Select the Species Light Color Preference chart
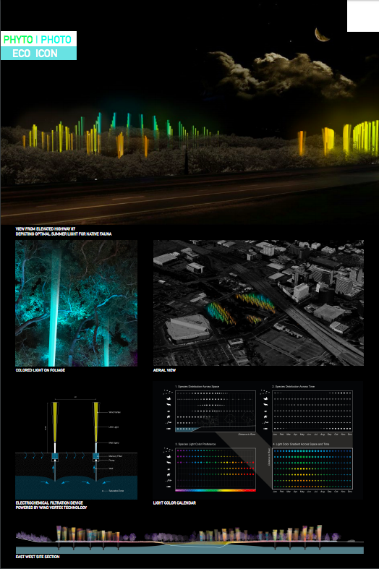Image resolution: width=379 pixels, height=569 pixels. coord(216,469)
